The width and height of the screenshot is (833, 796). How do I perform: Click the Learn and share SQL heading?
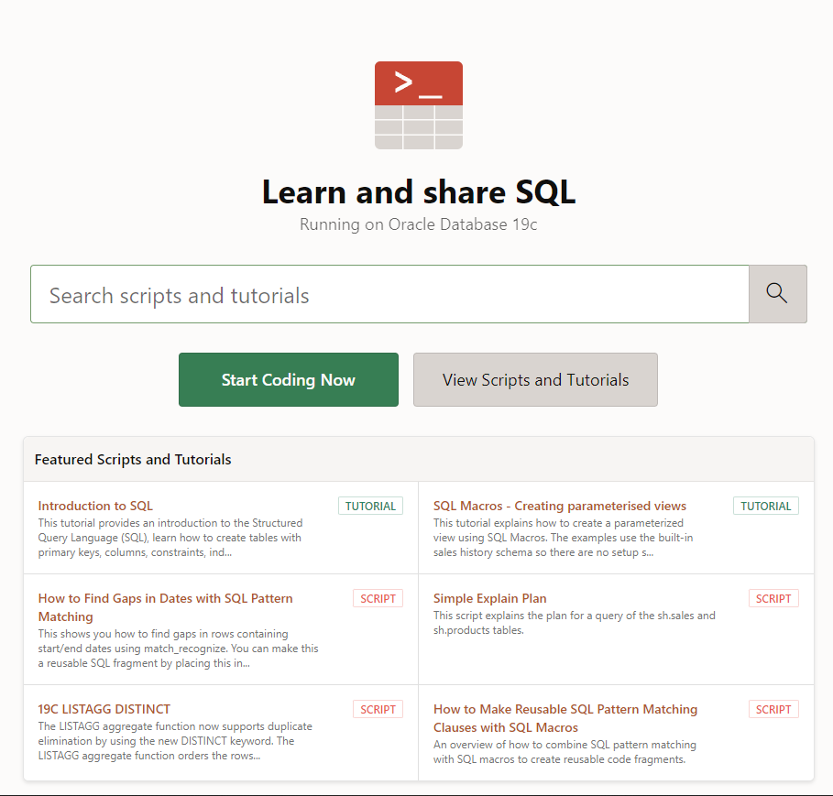pyautogui.click(x=418, y=192)
